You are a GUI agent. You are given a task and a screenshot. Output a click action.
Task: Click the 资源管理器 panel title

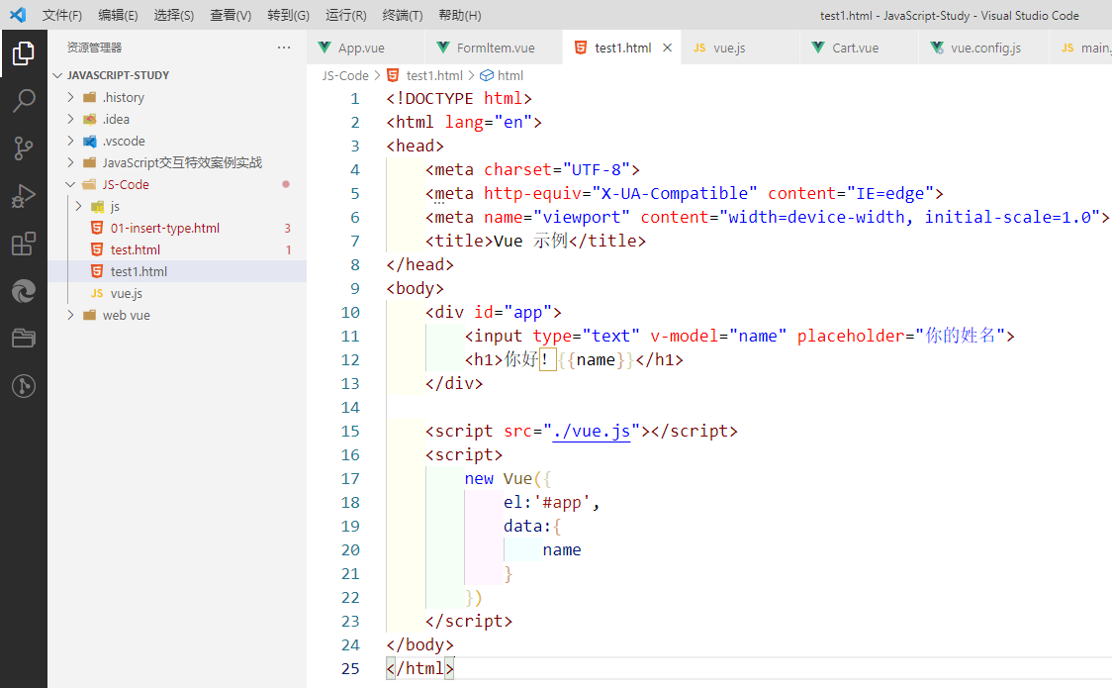(x=94, y=48)
